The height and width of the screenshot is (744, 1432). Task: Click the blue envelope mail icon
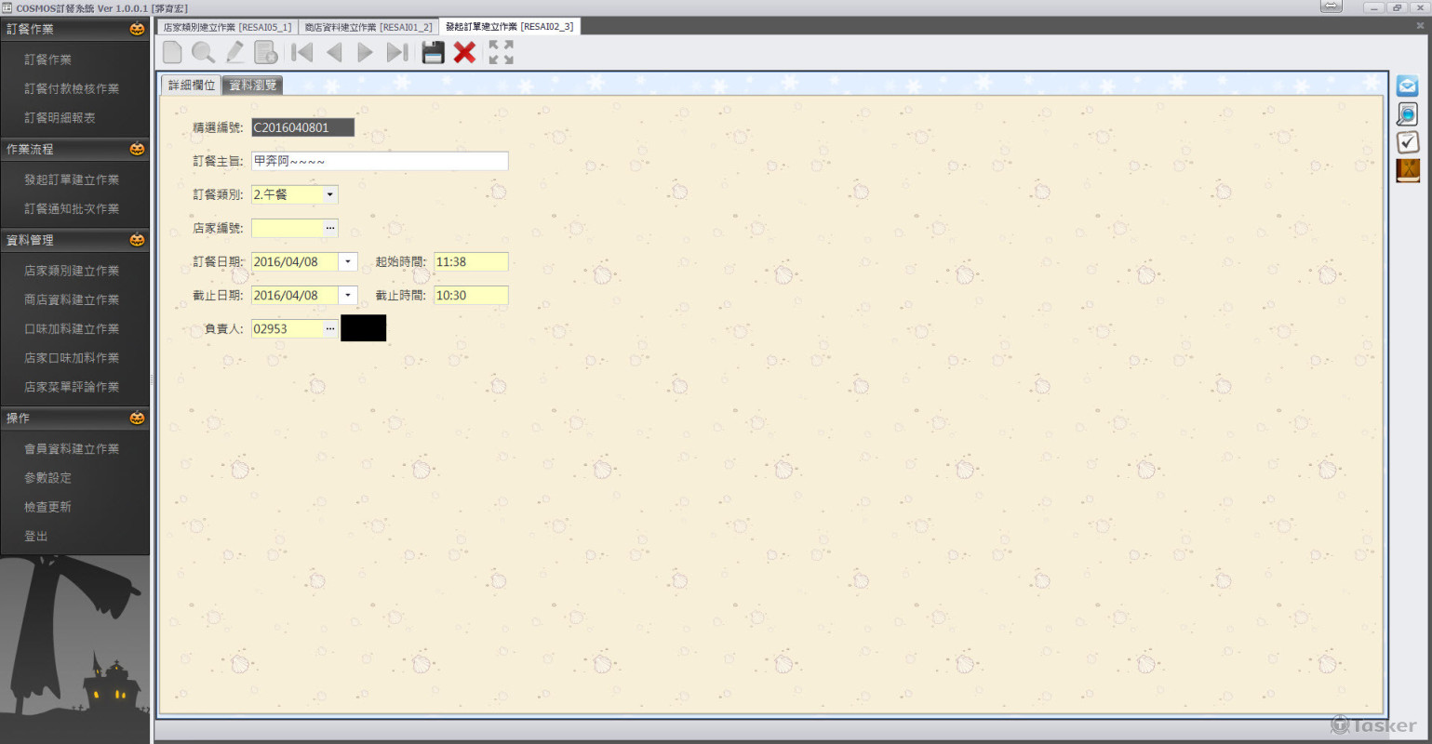click(1407, 86)
